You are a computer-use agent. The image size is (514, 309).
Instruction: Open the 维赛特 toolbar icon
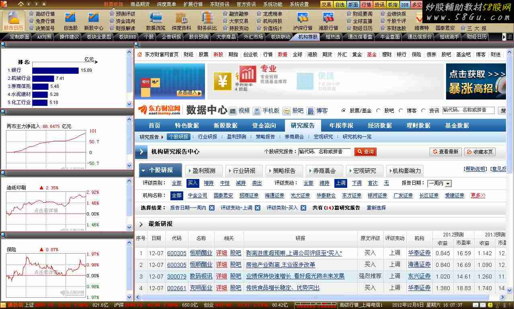422,21
